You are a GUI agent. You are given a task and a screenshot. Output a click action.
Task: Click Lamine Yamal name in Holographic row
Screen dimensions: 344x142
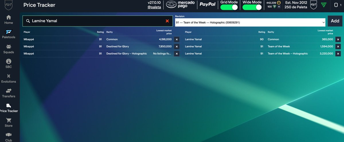(193, 54)
